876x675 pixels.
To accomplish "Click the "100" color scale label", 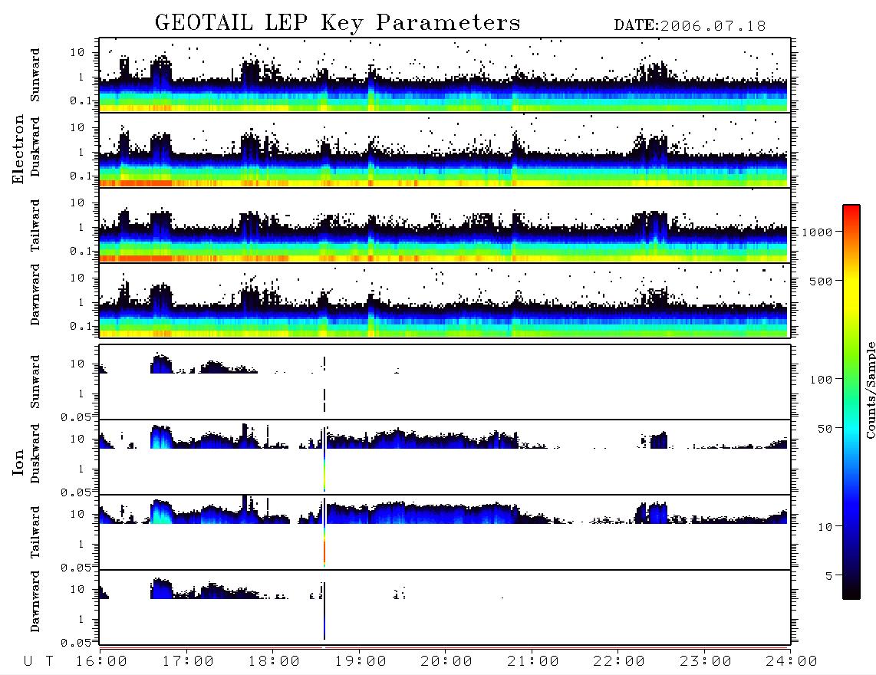I will tap(822, 380).
